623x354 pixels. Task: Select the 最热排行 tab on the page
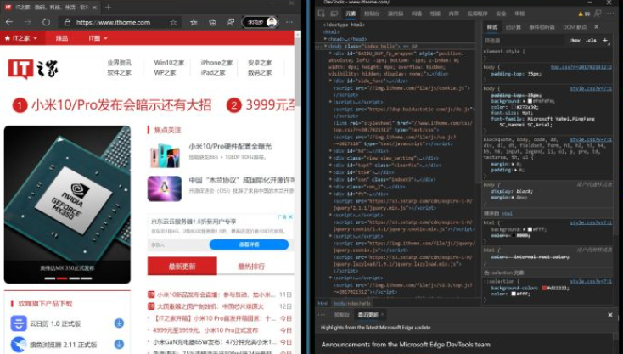coord(251,267)
